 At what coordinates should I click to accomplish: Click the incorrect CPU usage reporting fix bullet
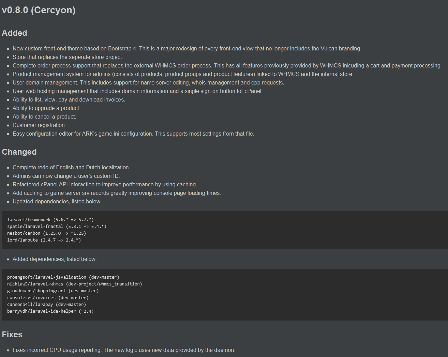coord(124,350)
